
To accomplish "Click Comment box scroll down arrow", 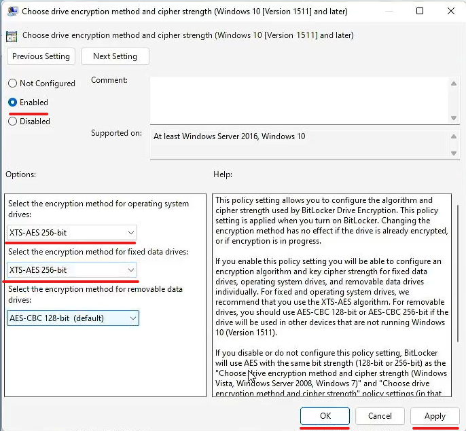I will tap(454, 118).
